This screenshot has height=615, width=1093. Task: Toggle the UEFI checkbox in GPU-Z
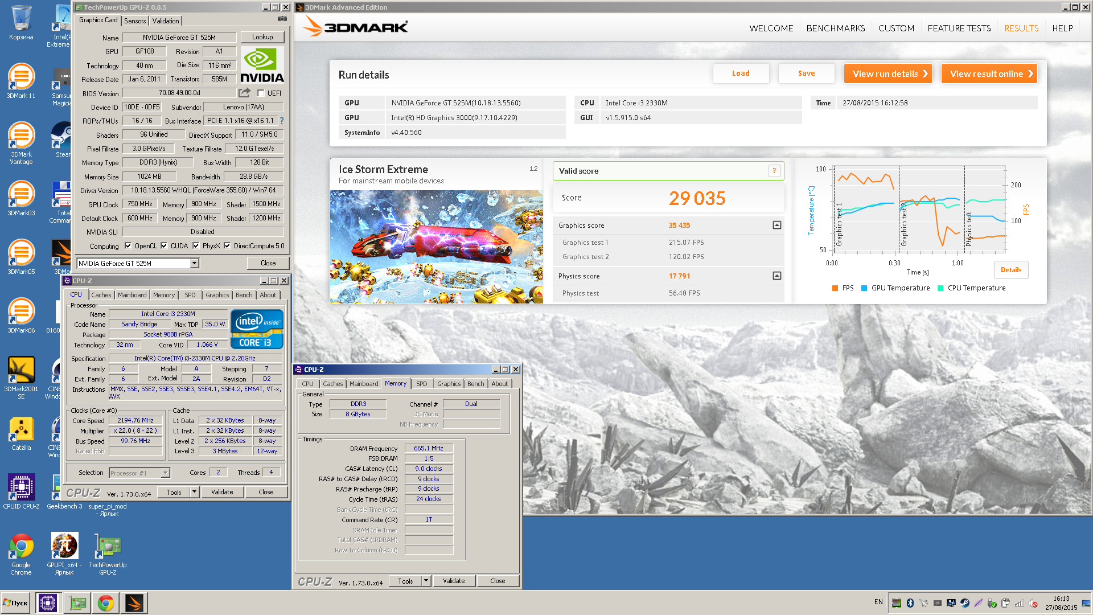pos(261,93)
